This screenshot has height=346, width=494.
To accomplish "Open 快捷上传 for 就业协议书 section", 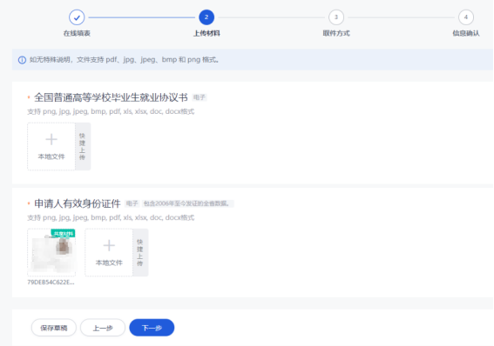I will tap(83, 146).
